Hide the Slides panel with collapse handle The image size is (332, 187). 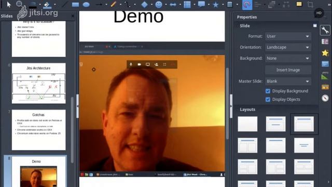[77, 106]
